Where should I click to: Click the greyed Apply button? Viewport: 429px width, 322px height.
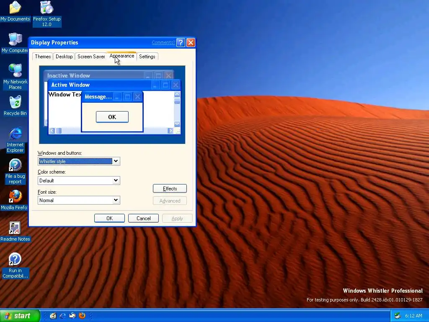pyautogui.click(x=177, y=218)
